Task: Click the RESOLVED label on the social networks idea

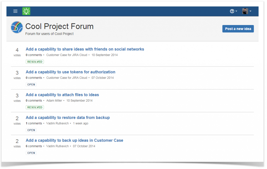Action: pyautogui.click(x=35, y=62)
